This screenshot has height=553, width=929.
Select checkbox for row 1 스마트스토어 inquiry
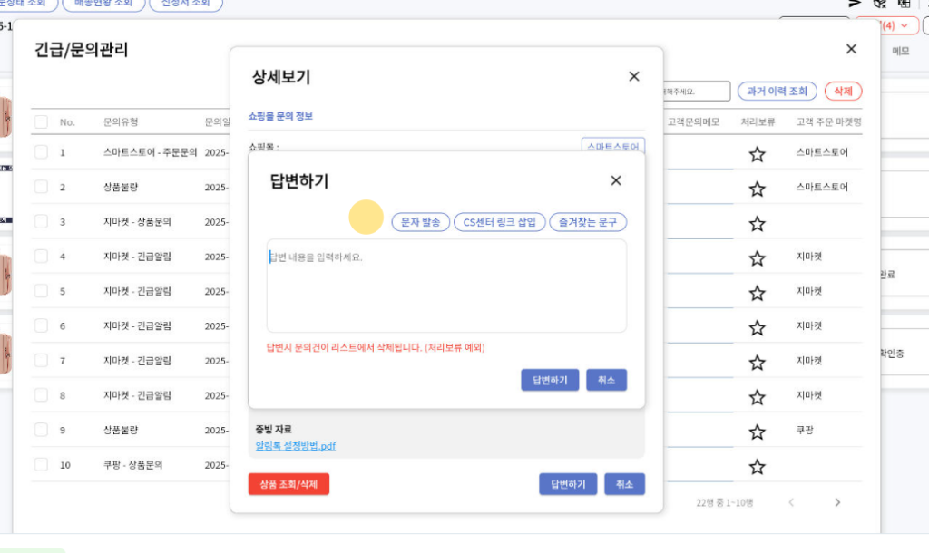point(41,152)
